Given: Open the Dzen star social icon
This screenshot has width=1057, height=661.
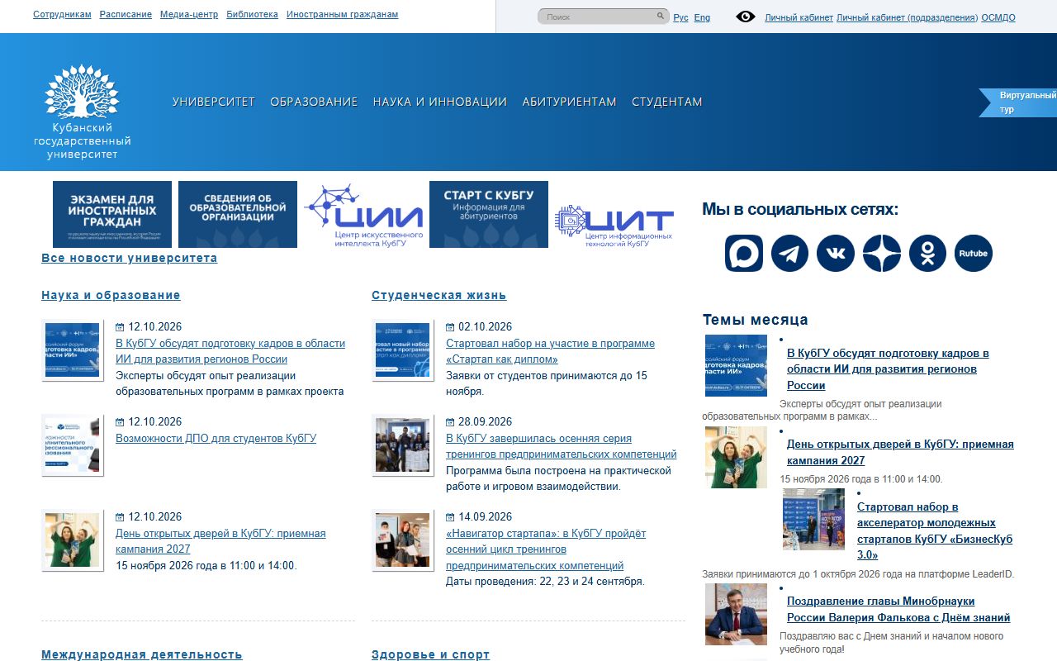Looking at the screenshot, I should 882,254.
